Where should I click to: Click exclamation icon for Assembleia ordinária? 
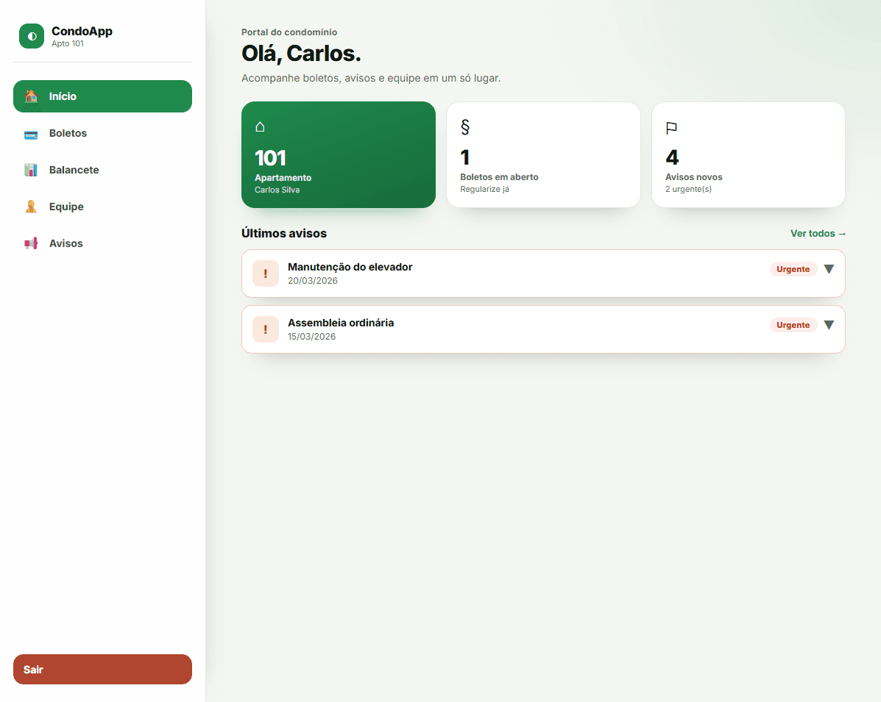click(266, 329)
